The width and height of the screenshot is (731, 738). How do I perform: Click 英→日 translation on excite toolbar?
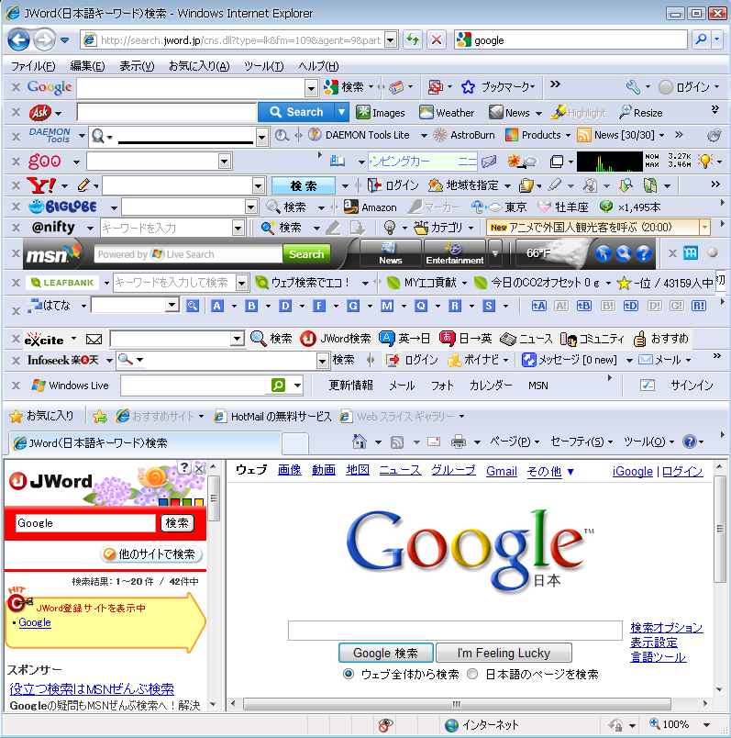pos(404,339)
